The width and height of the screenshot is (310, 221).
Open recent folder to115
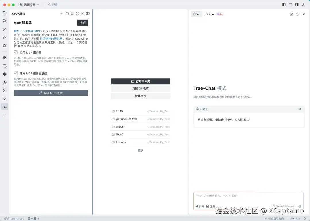[141, 111]
